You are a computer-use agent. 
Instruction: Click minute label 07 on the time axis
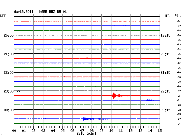tap(82, 130)
